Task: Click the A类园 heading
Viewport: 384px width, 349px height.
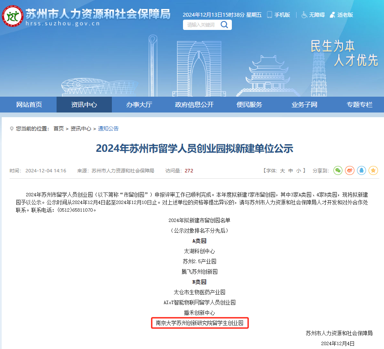Action: (x=199, y=241)
